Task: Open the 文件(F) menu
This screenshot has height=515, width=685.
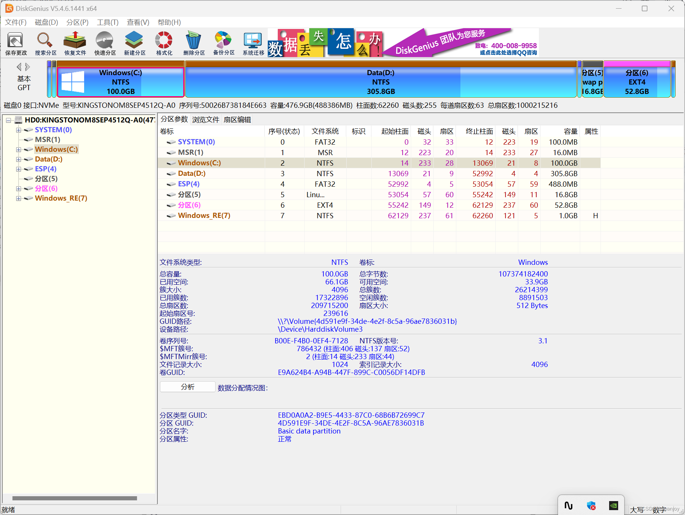Action: (16, 22)
